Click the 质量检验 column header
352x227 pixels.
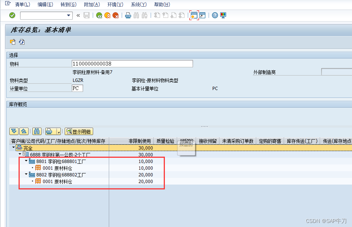[x=166, y=141]
